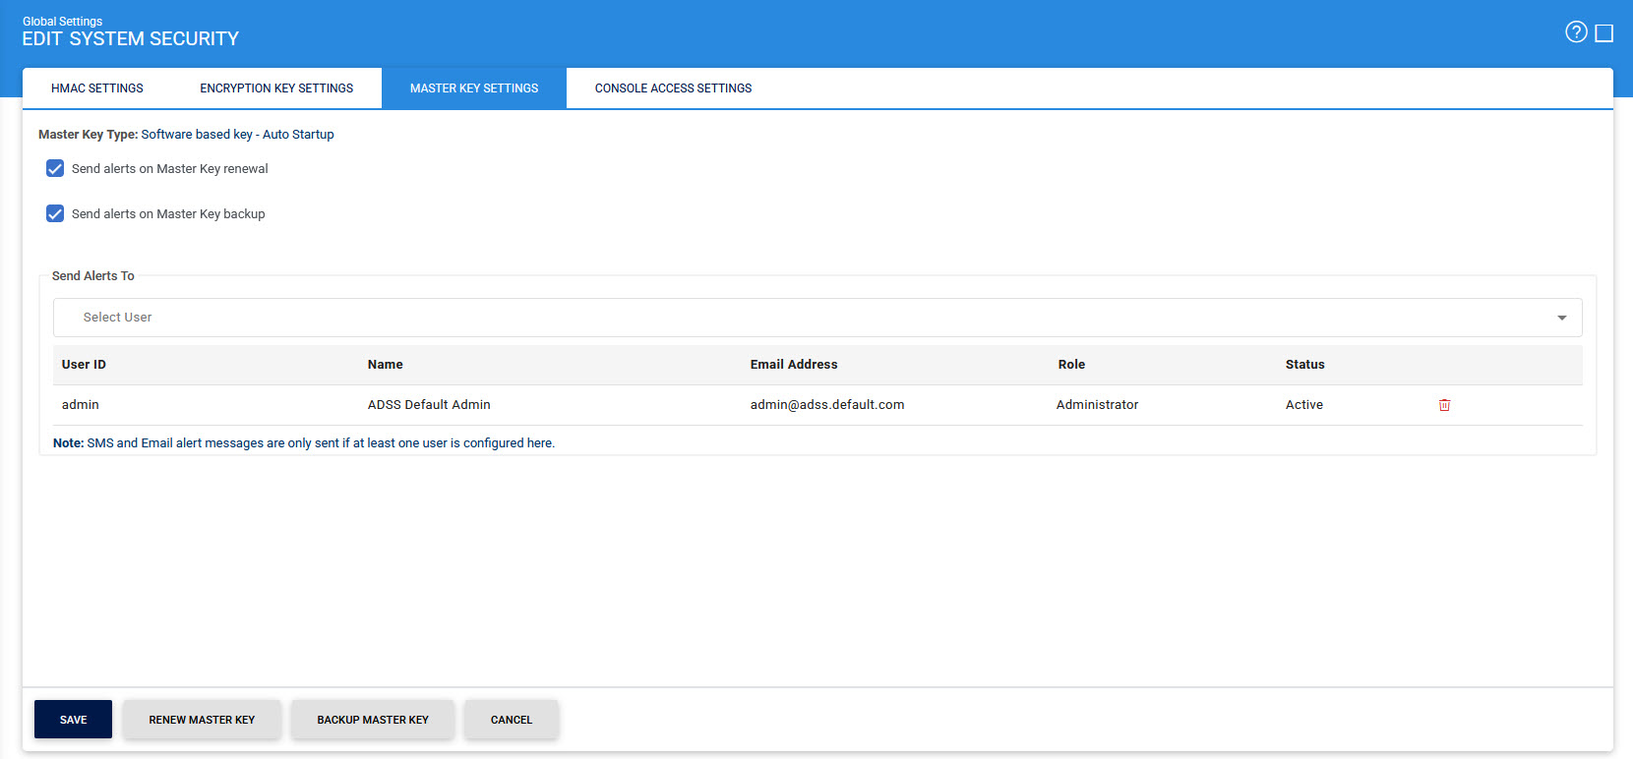Cancel editing system security
Screen dimensions: 1633x759
(x=512, y=720)
